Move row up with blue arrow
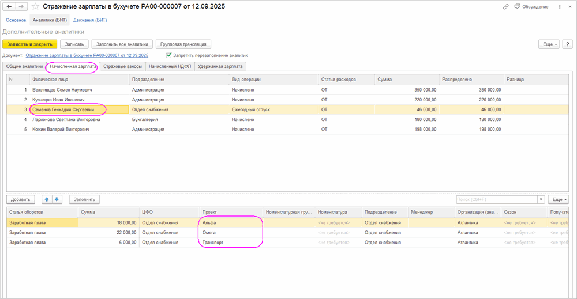Viewport: 577px width, 299px height. 47,199
